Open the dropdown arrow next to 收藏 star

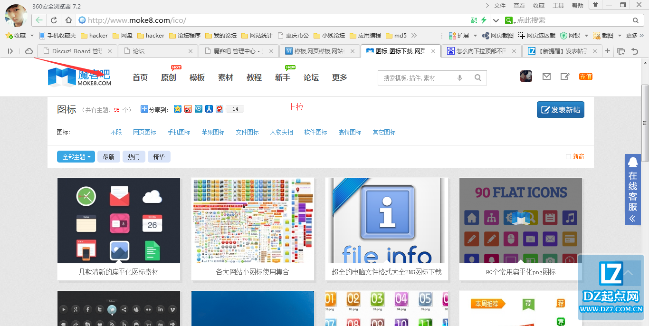tap(32, 36)
